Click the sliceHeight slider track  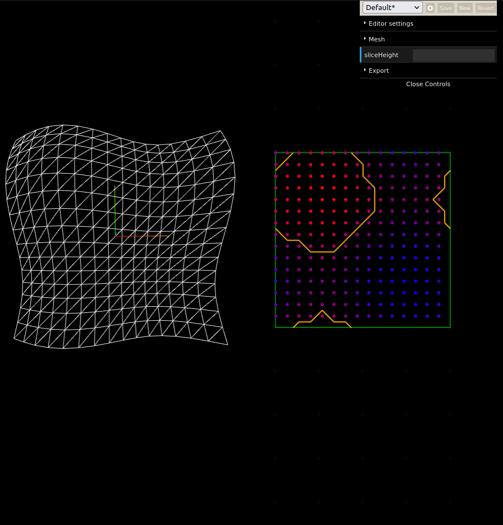pos(453,55)
